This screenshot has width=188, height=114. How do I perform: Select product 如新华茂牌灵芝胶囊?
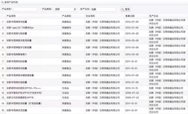coord(17,110)
